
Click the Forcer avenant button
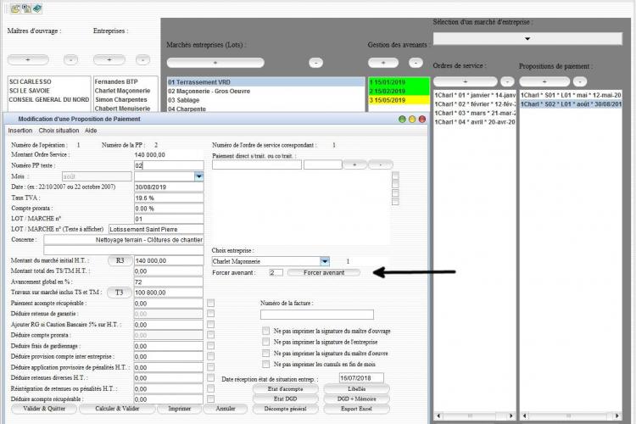[x=324, y=273]
